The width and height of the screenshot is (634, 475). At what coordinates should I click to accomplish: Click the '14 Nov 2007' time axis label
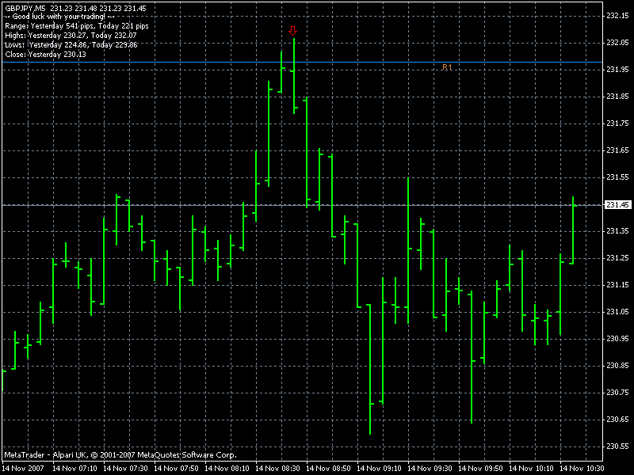point(23,469)
